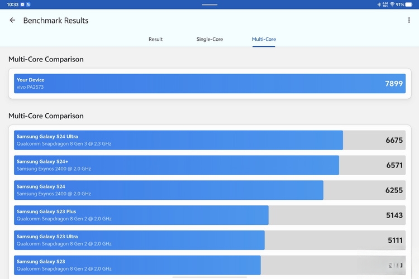Tap the Bluetooth status icon

(x=379, y=4)
